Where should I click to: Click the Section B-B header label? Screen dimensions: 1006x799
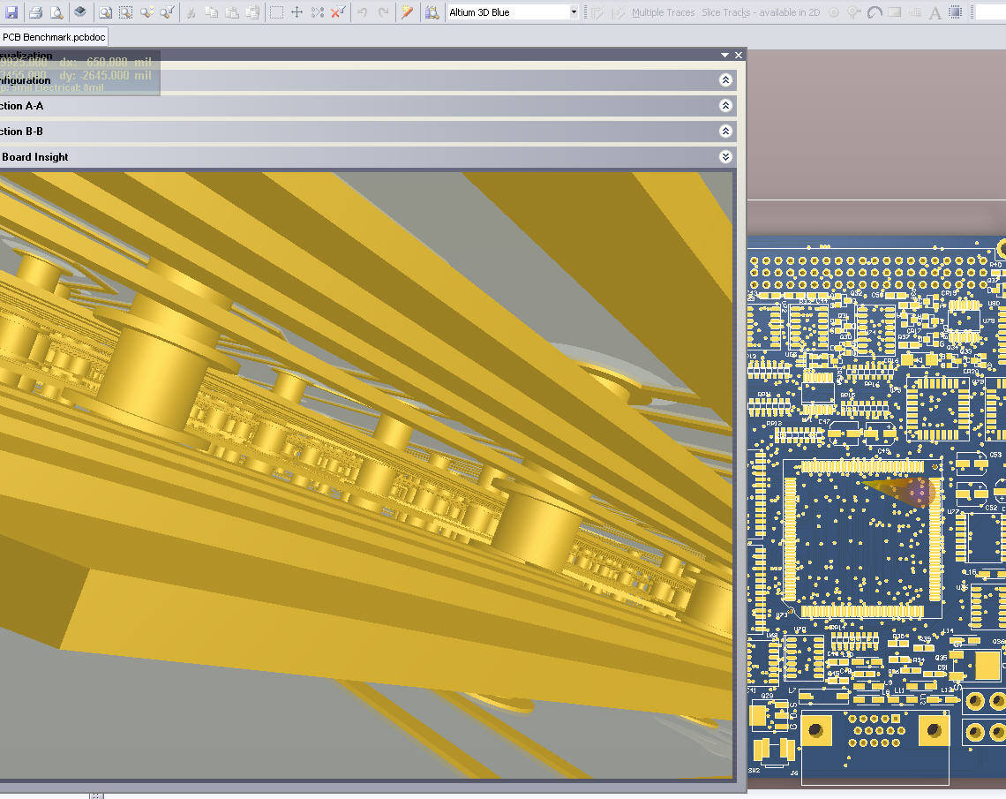(21, 132)
